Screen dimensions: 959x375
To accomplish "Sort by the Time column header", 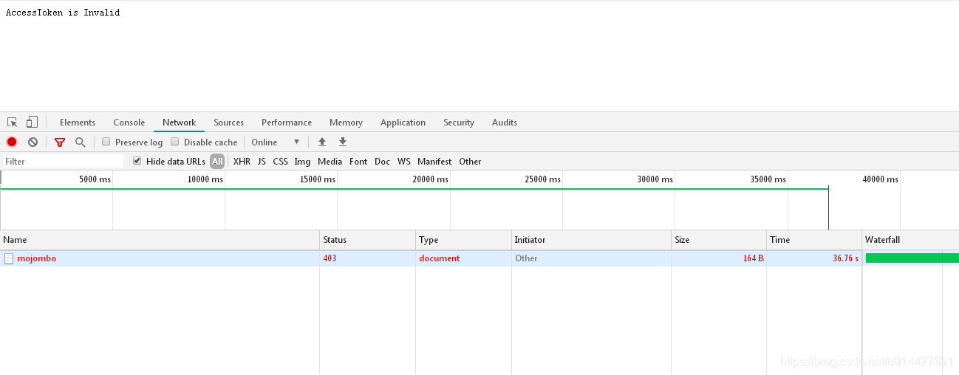I will pyautogui.click(x=814, y=240).
